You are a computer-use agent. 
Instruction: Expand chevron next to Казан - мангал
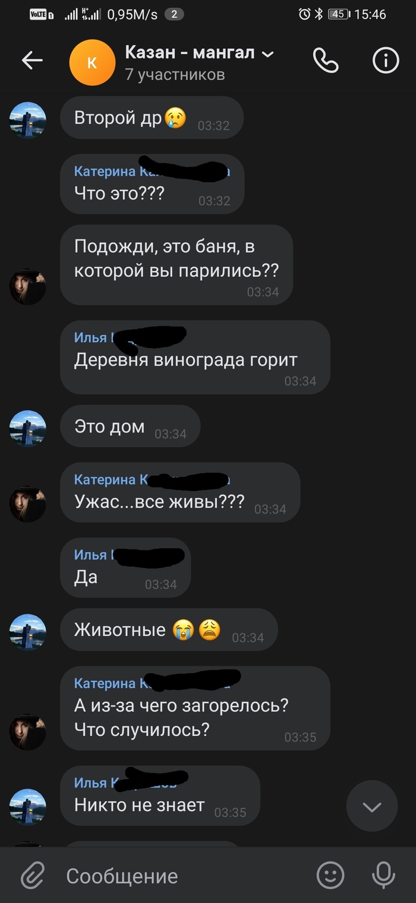pyautogui.click(x=268, y=54)
